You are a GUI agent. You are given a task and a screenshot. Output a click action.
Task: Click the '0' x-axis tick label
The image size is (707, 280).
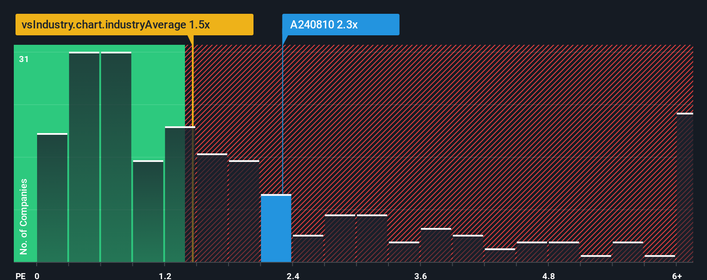pos(37,276)
